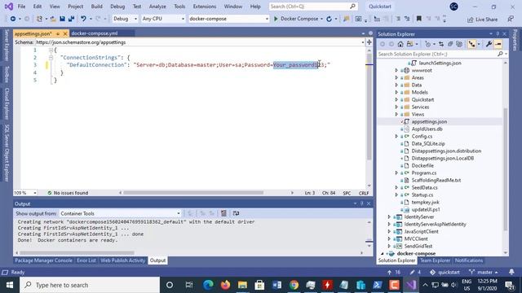Open the SQL Server Object Explorer side tab
Viewport: 522px width, 293px height.
pos(7,153)
